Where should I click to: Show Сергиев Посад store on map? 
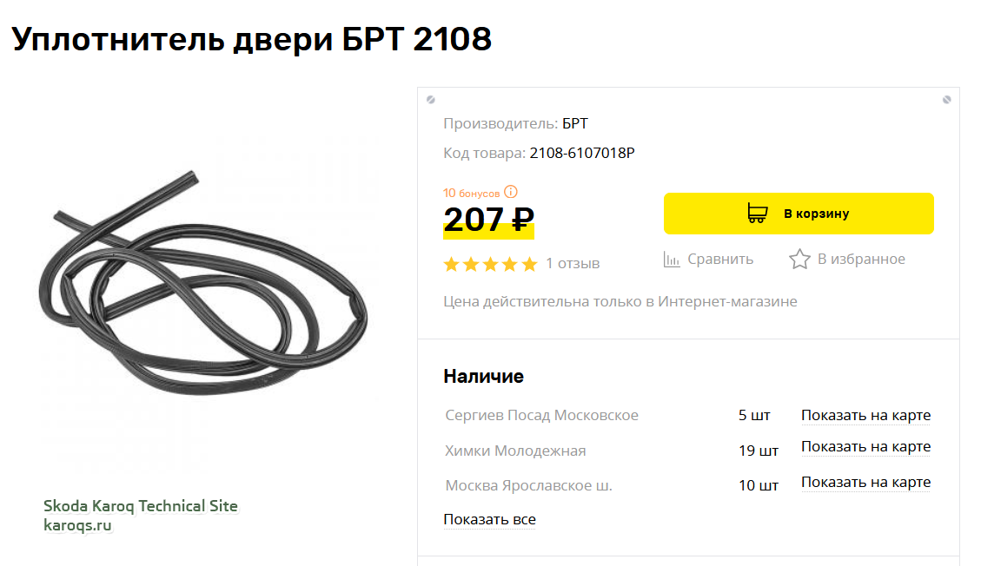(x=865, y=416)
